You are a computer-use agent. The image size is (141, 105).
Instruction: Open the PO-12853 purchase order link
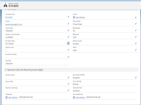[x=9, y=17]
